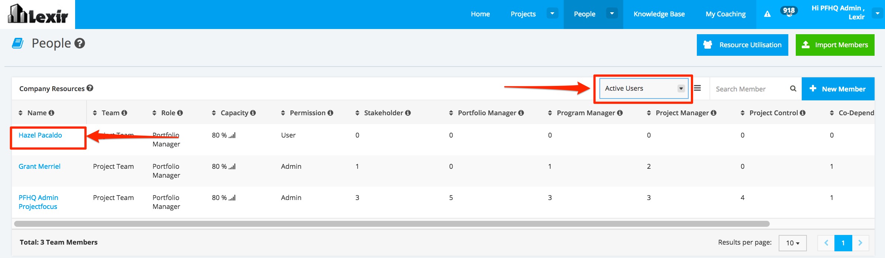Sort by Name column arrows

point(20,113)
